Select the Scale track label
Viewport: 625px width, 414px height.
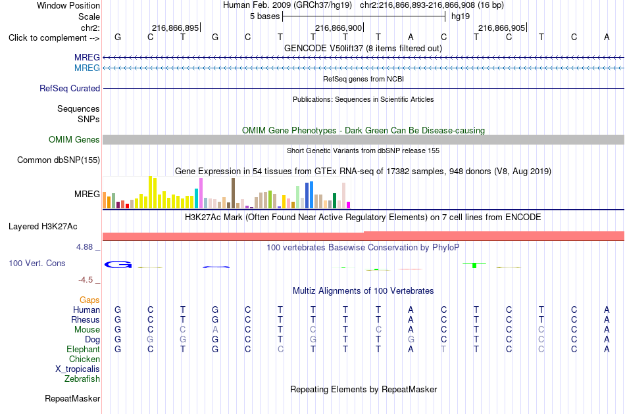pos(89,16)
